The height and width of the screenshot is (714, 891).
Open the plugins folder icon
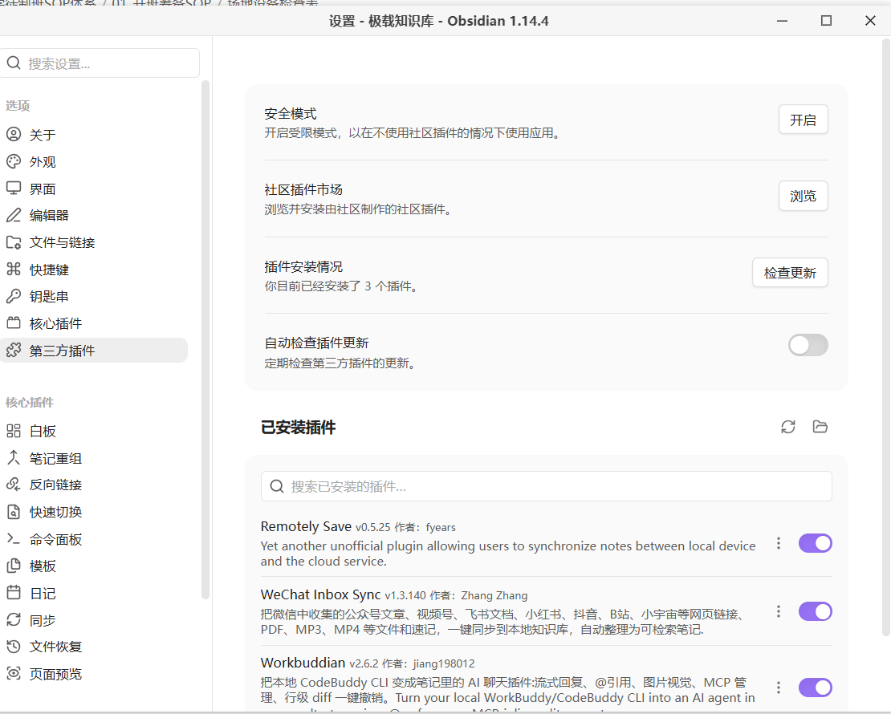820,427
